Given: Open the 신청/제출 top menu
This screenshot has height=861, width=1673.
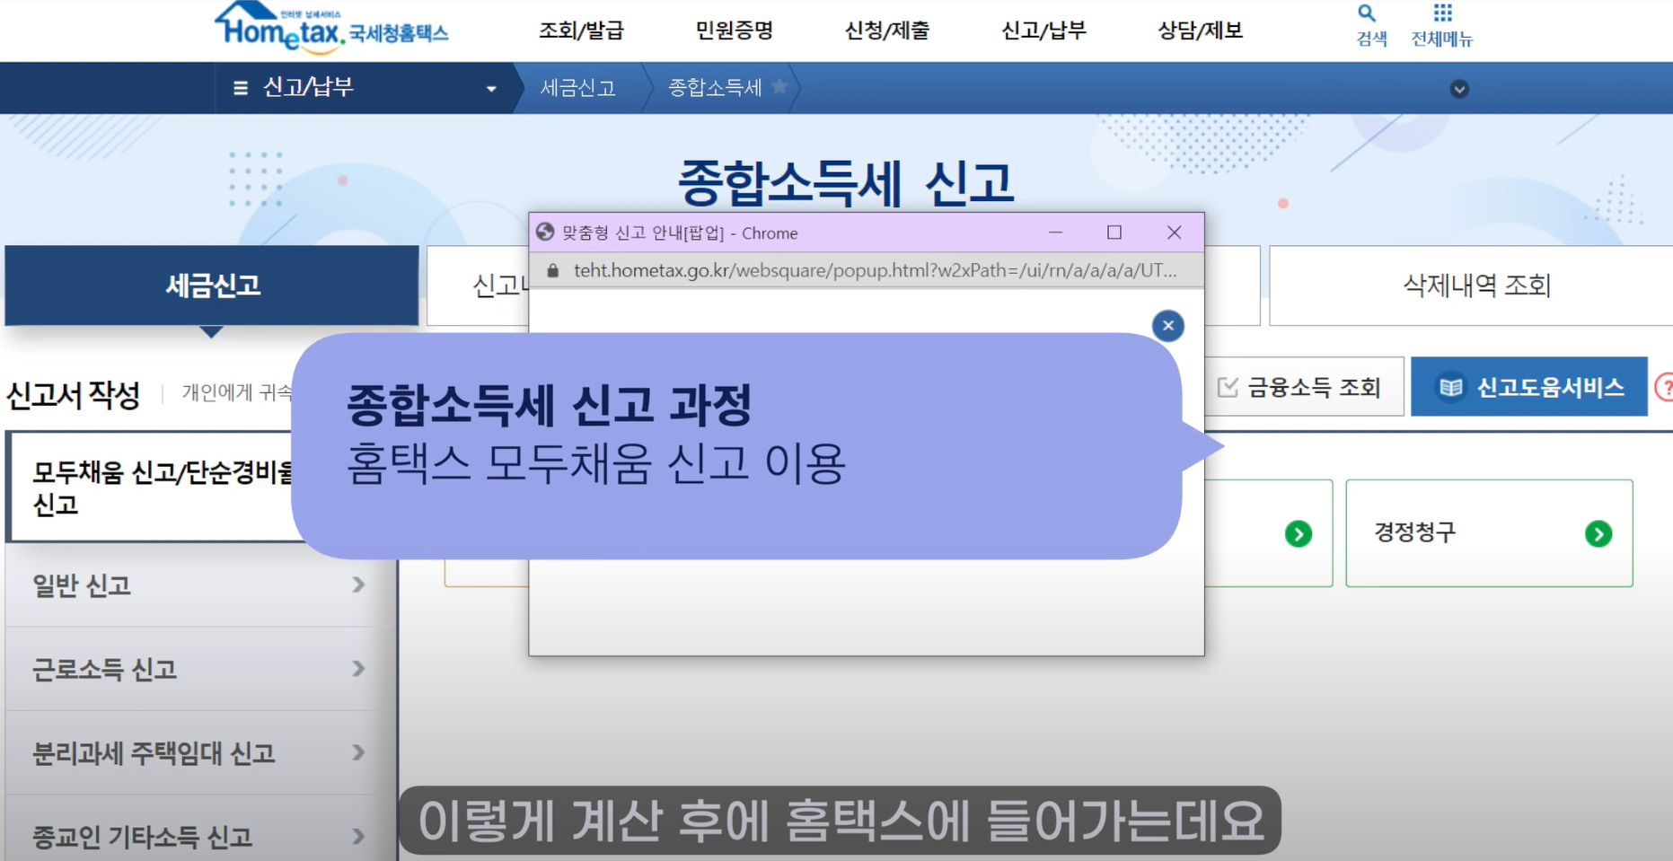Looking at the screenshot, I should coord(887,31).
